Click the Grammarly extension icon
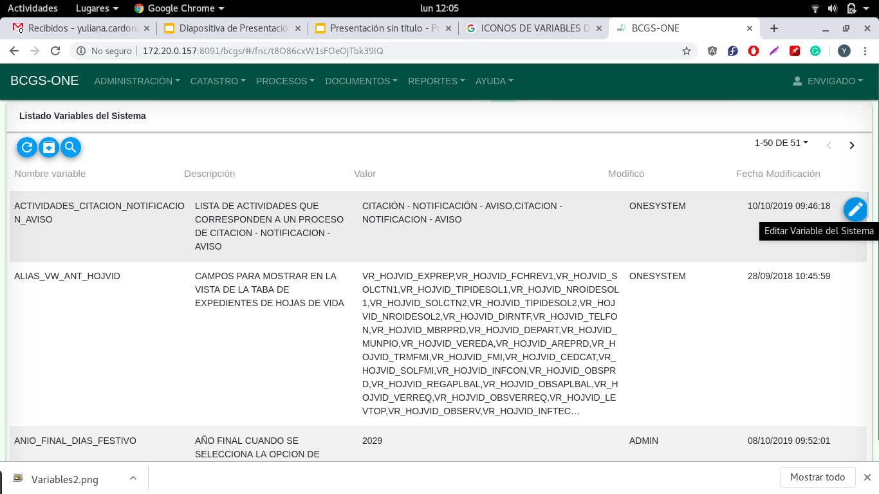This screenshot has width=879, height=494. click(815, 51)
